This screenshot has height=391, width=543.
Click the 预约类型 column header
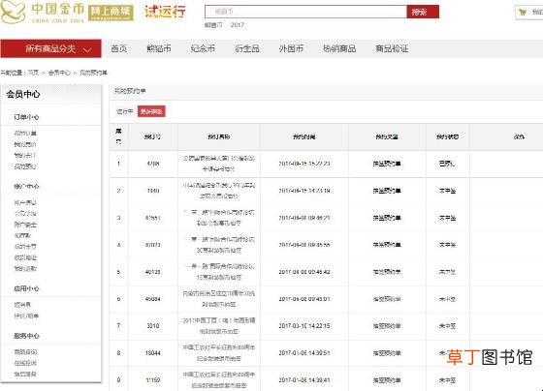point(387,136)
